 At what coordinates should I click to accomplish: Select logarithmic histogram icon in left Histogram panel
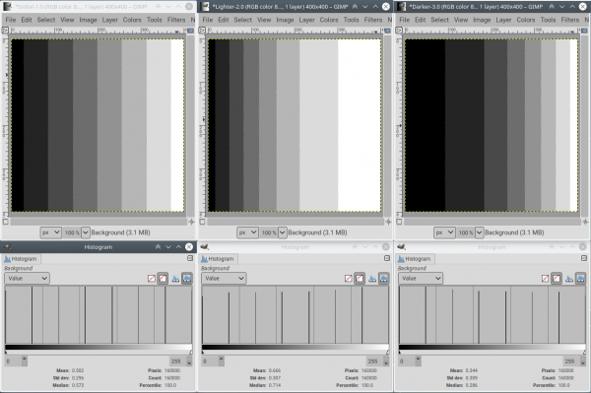click(187, 279)
